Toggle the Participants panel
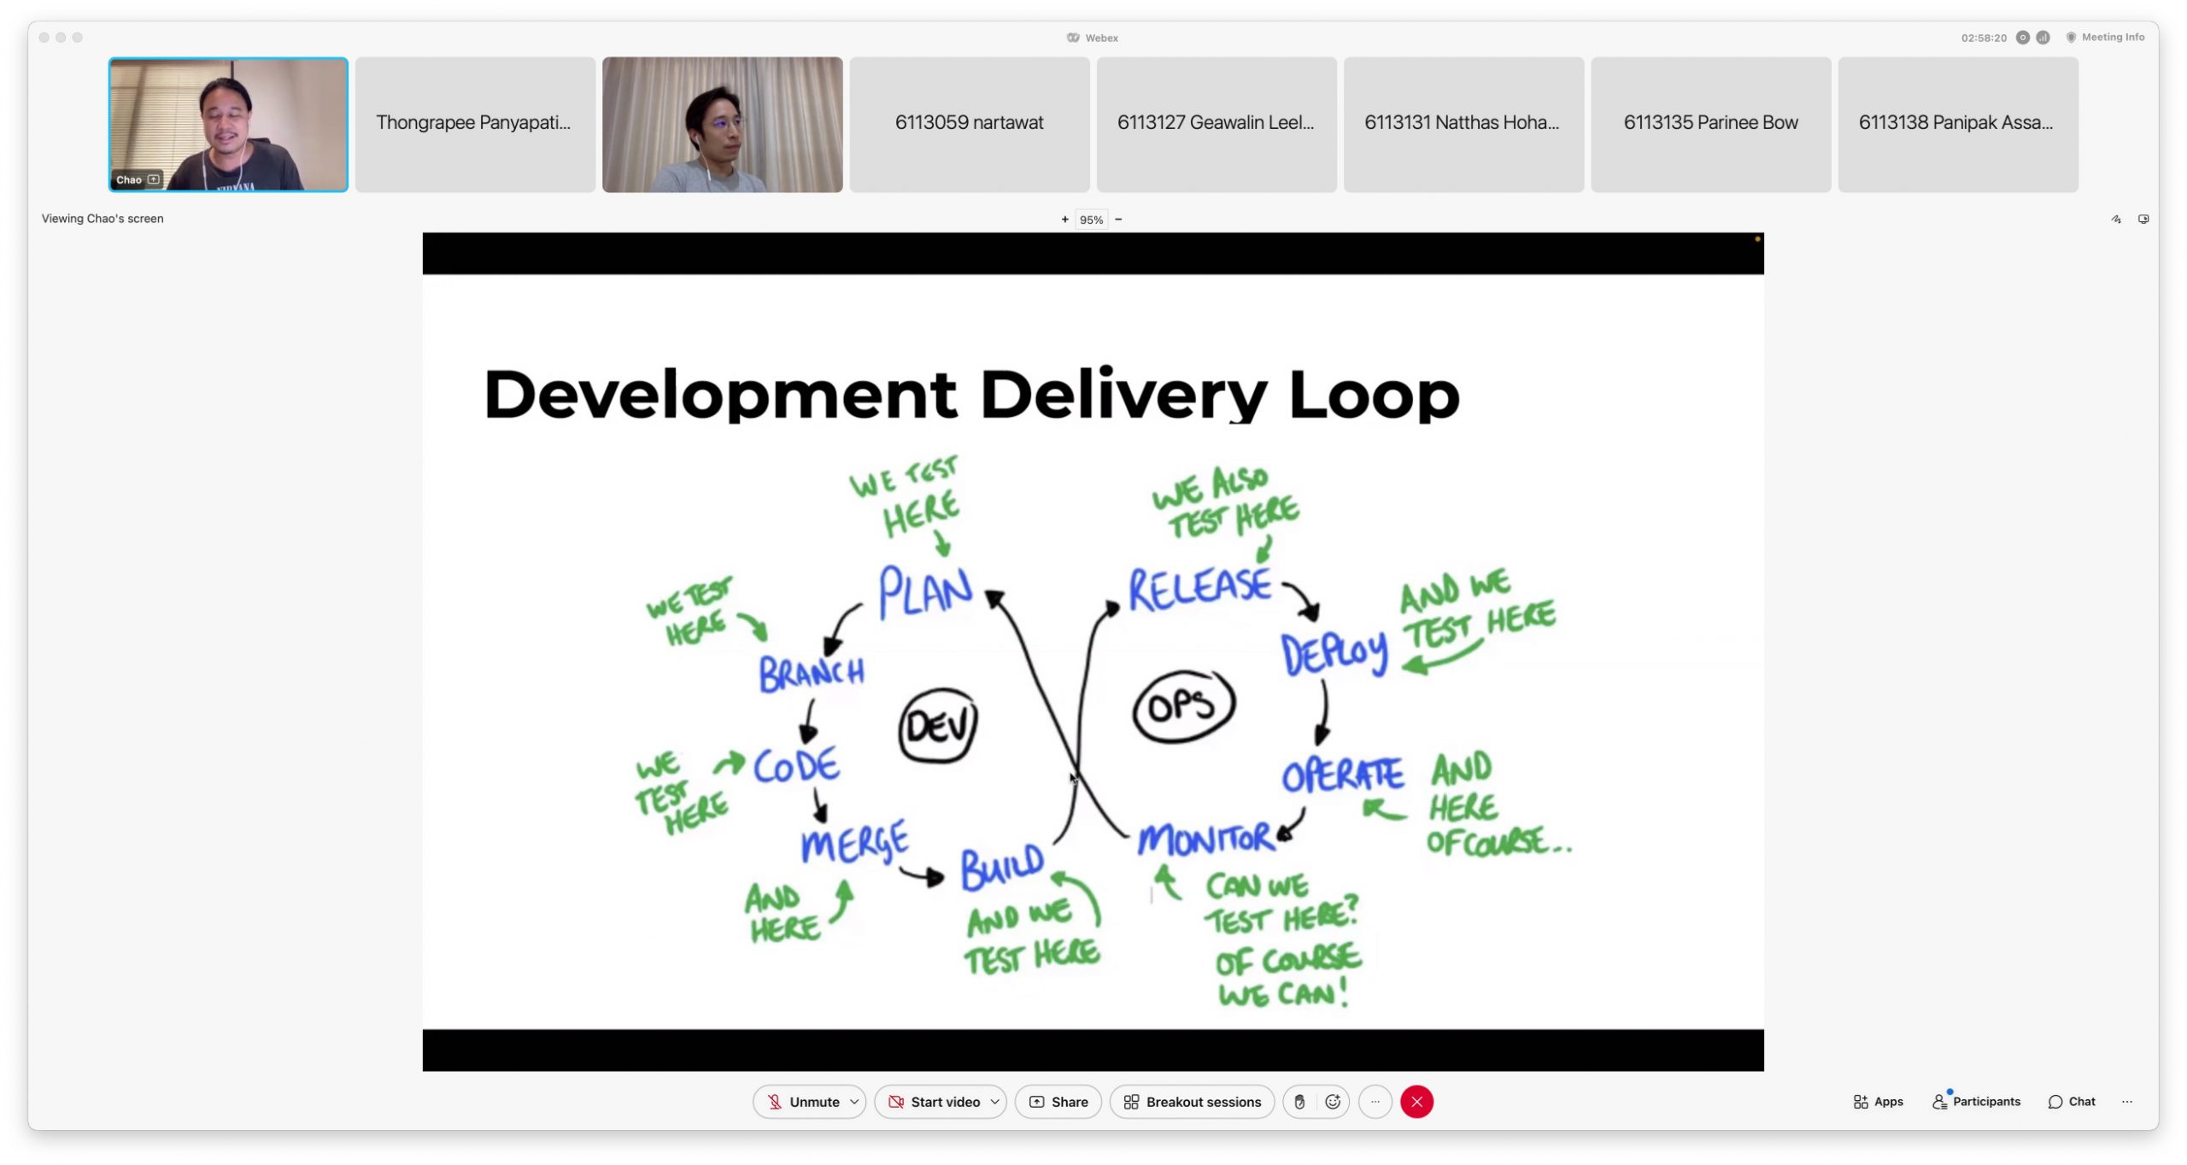The image size is (2187, 1165). [1976, 1102]
